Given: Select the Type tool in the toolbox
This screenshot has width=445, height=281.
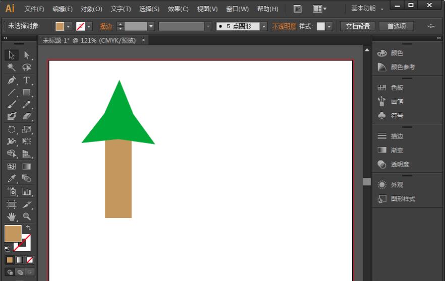Looking at the screenshot, I should (26, 81).
